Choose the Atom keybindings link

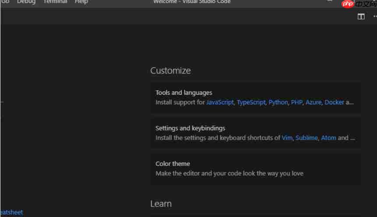point(328,138)
